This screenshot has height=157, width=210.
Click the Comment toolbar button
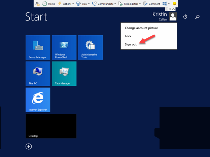tap(151, 4)
